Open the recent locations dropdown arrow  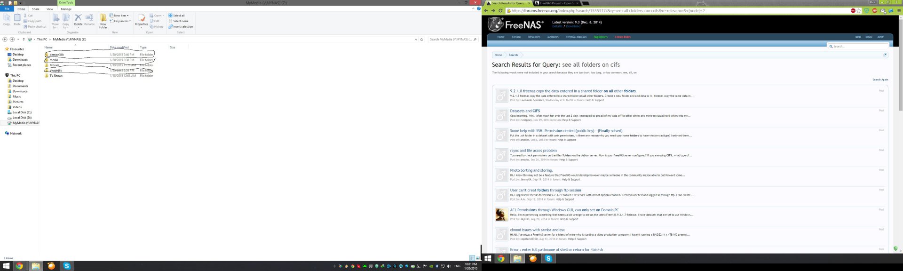point(18,40)
